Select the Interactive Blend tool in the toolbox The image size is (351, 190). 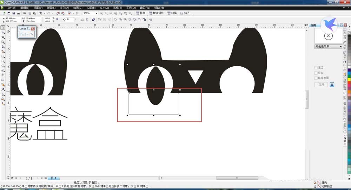pyautogui.click(x=3, y=85)
